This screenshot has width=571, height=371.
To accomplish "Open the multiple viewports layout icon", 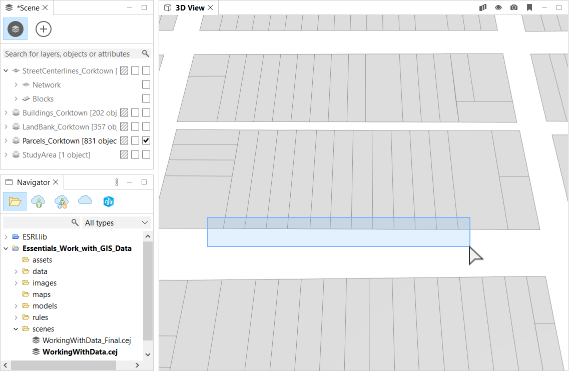I will click(x=482, y=7).
